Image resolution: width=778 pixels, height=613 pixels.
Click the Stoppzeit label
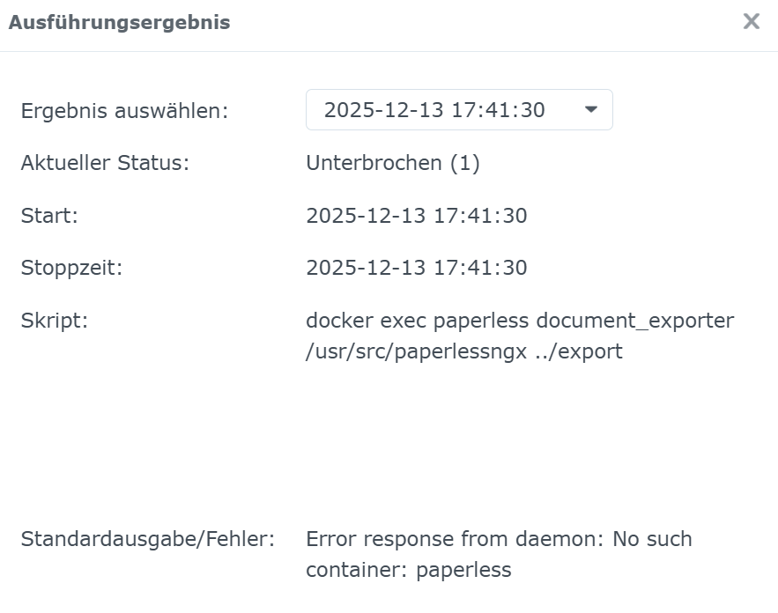(x=71, y=267)
